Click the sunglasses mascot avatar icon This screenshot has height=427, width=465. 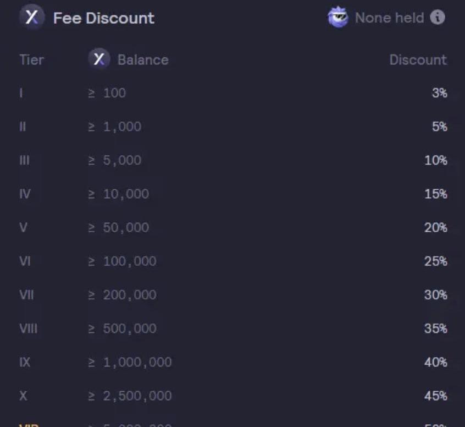coord(337,18)
